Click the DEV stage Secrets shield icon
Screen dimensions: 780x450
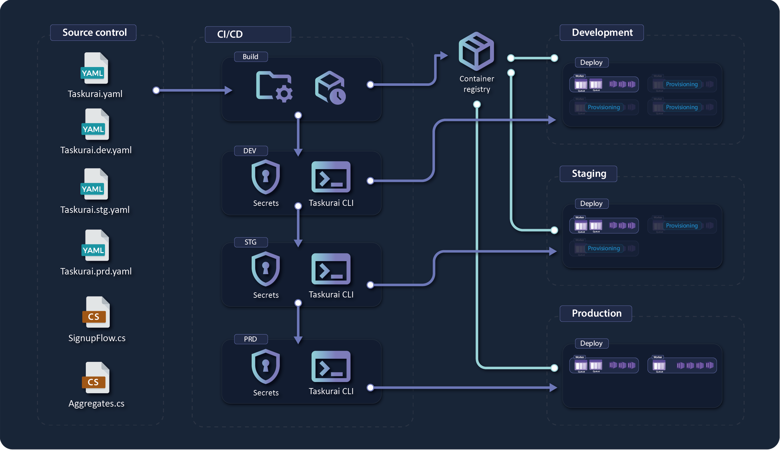(265, 177)
